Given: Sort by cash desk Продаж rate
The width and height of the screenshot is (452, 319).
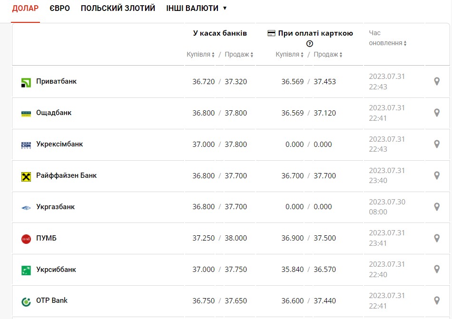Looking at the screenshot, I should click(x=239, y=54).
